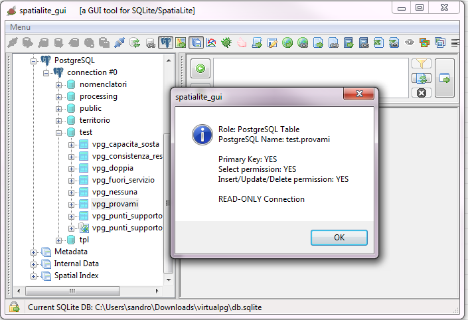
Task: Click the tree panel's down scroll arrow
Action: 169,280
